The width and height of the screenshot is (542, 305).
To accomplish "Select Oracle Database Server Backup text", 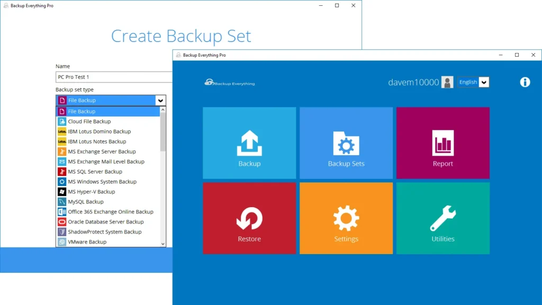I will pos(106,222).
